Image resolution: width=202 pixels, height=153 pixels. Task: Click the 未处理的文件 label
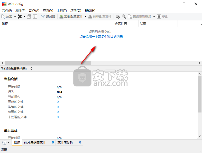pos(17,117)
